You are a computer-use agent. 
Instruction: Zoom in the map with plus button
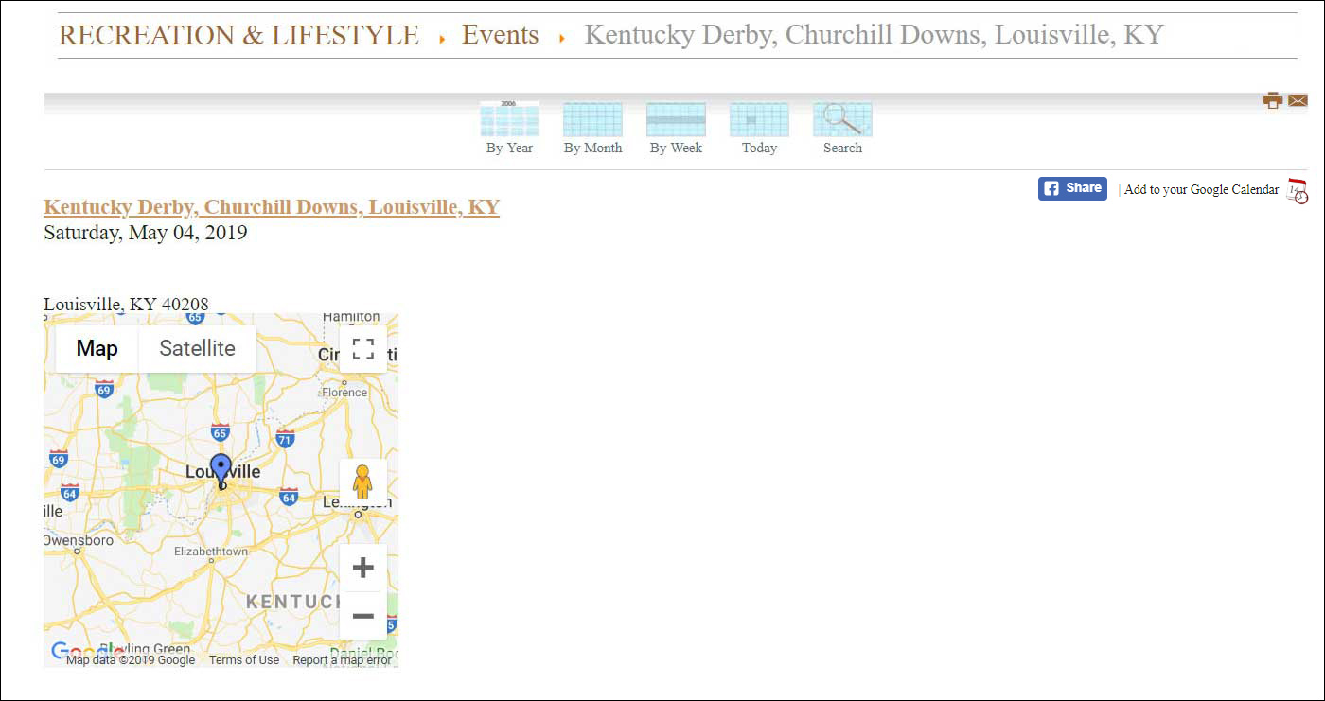[x=362, y=568]
